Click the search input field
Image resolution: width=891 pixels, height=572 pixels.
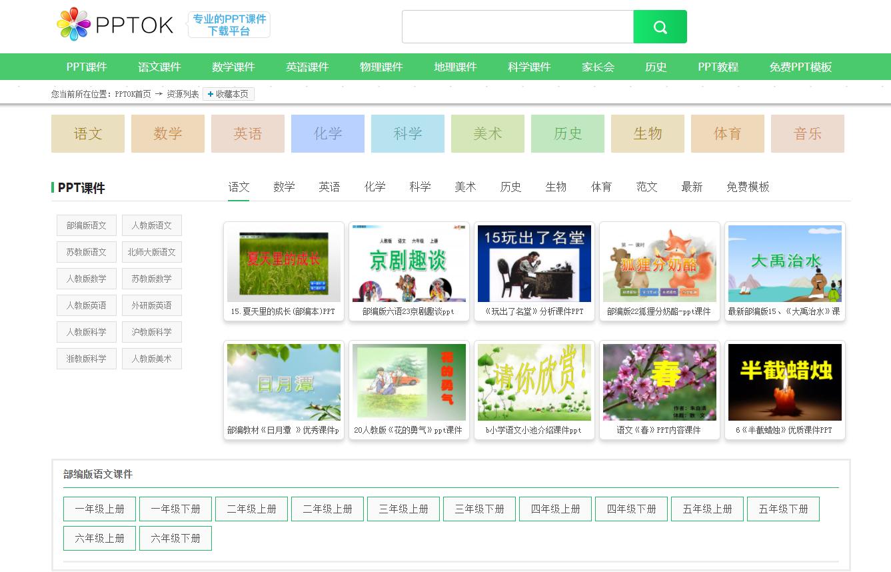518,26
